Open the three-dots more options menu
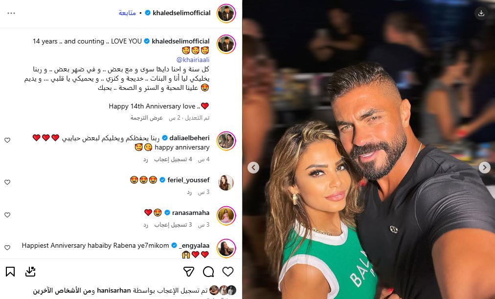 tap(11, 13)
